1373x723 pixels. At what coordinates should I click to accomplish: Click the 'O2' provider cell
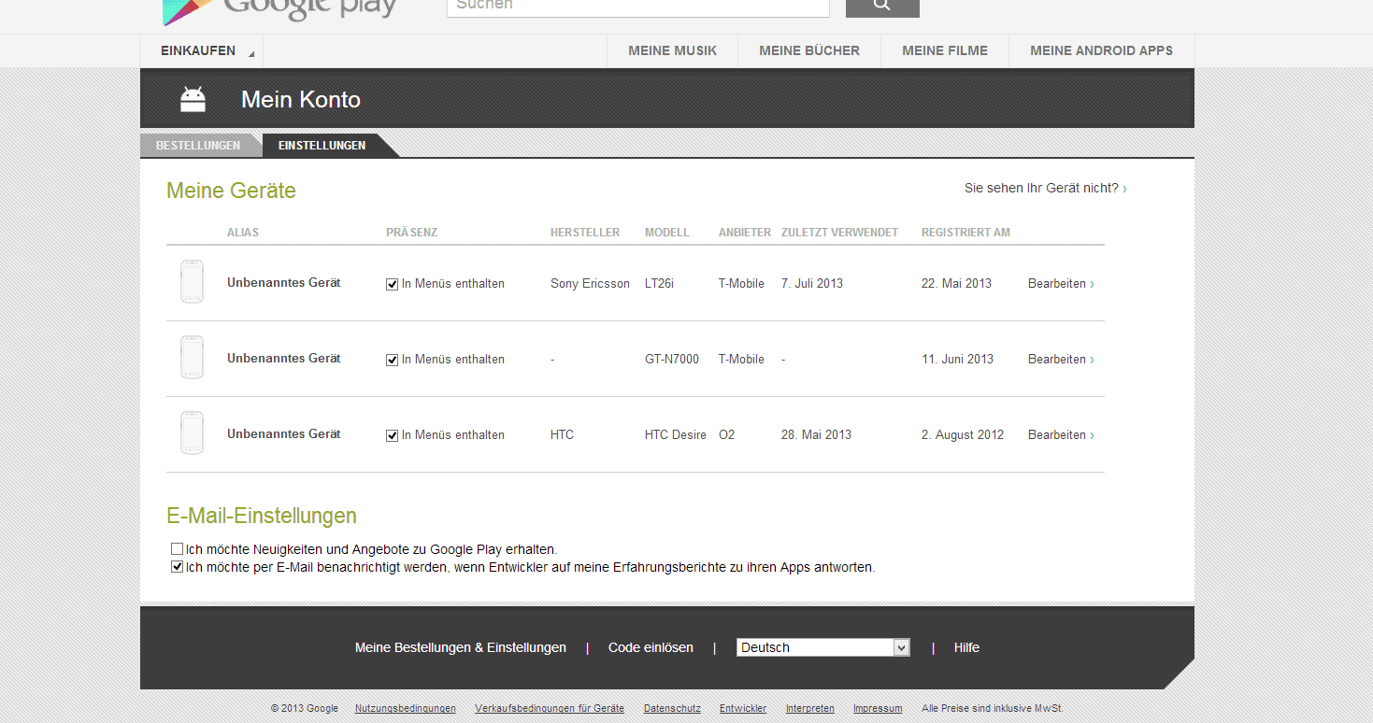point(727,435)
